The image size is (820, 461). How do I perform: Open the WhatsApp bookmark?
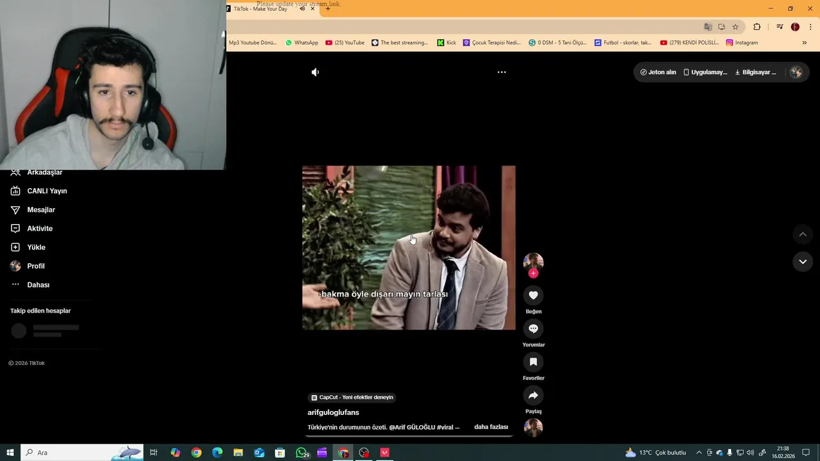click(x=302, y=43)
